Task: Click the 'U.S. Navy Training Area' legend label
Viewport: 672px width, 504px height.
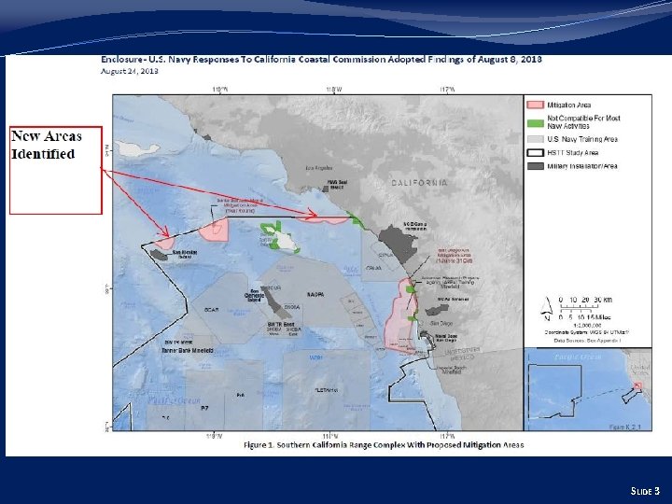Action: pyautogui.click(x=582, y=139)
